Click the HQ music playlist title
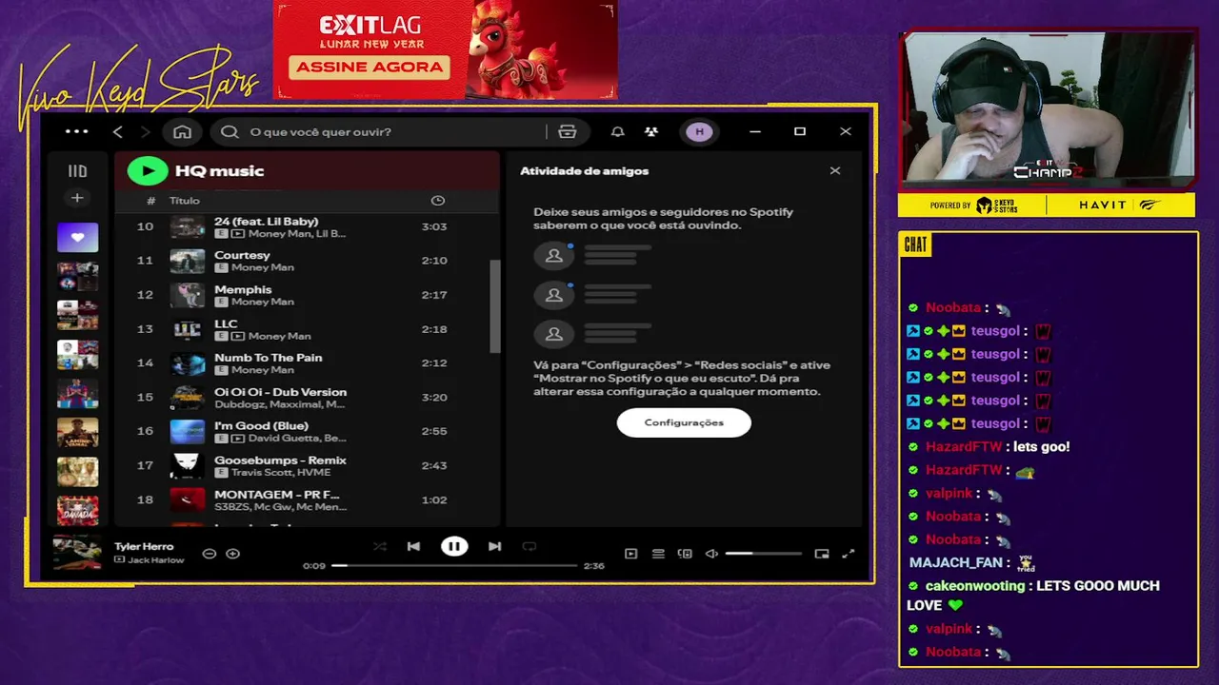 point(219,171)
